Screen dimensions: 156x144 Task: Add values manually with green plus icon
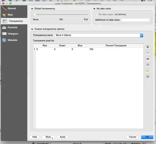(148, 47)
